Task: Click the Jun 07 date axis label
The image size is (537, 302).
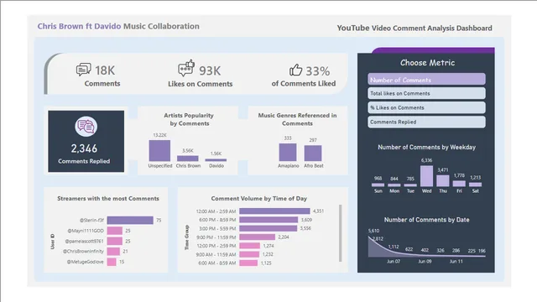Action: tap(394, 261)
